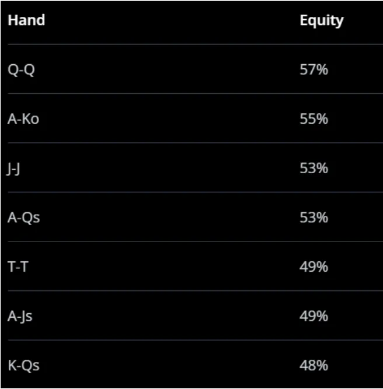Click the 48% equity value
The height and width of the screenshot is (389, 383).
coord(314,366)
